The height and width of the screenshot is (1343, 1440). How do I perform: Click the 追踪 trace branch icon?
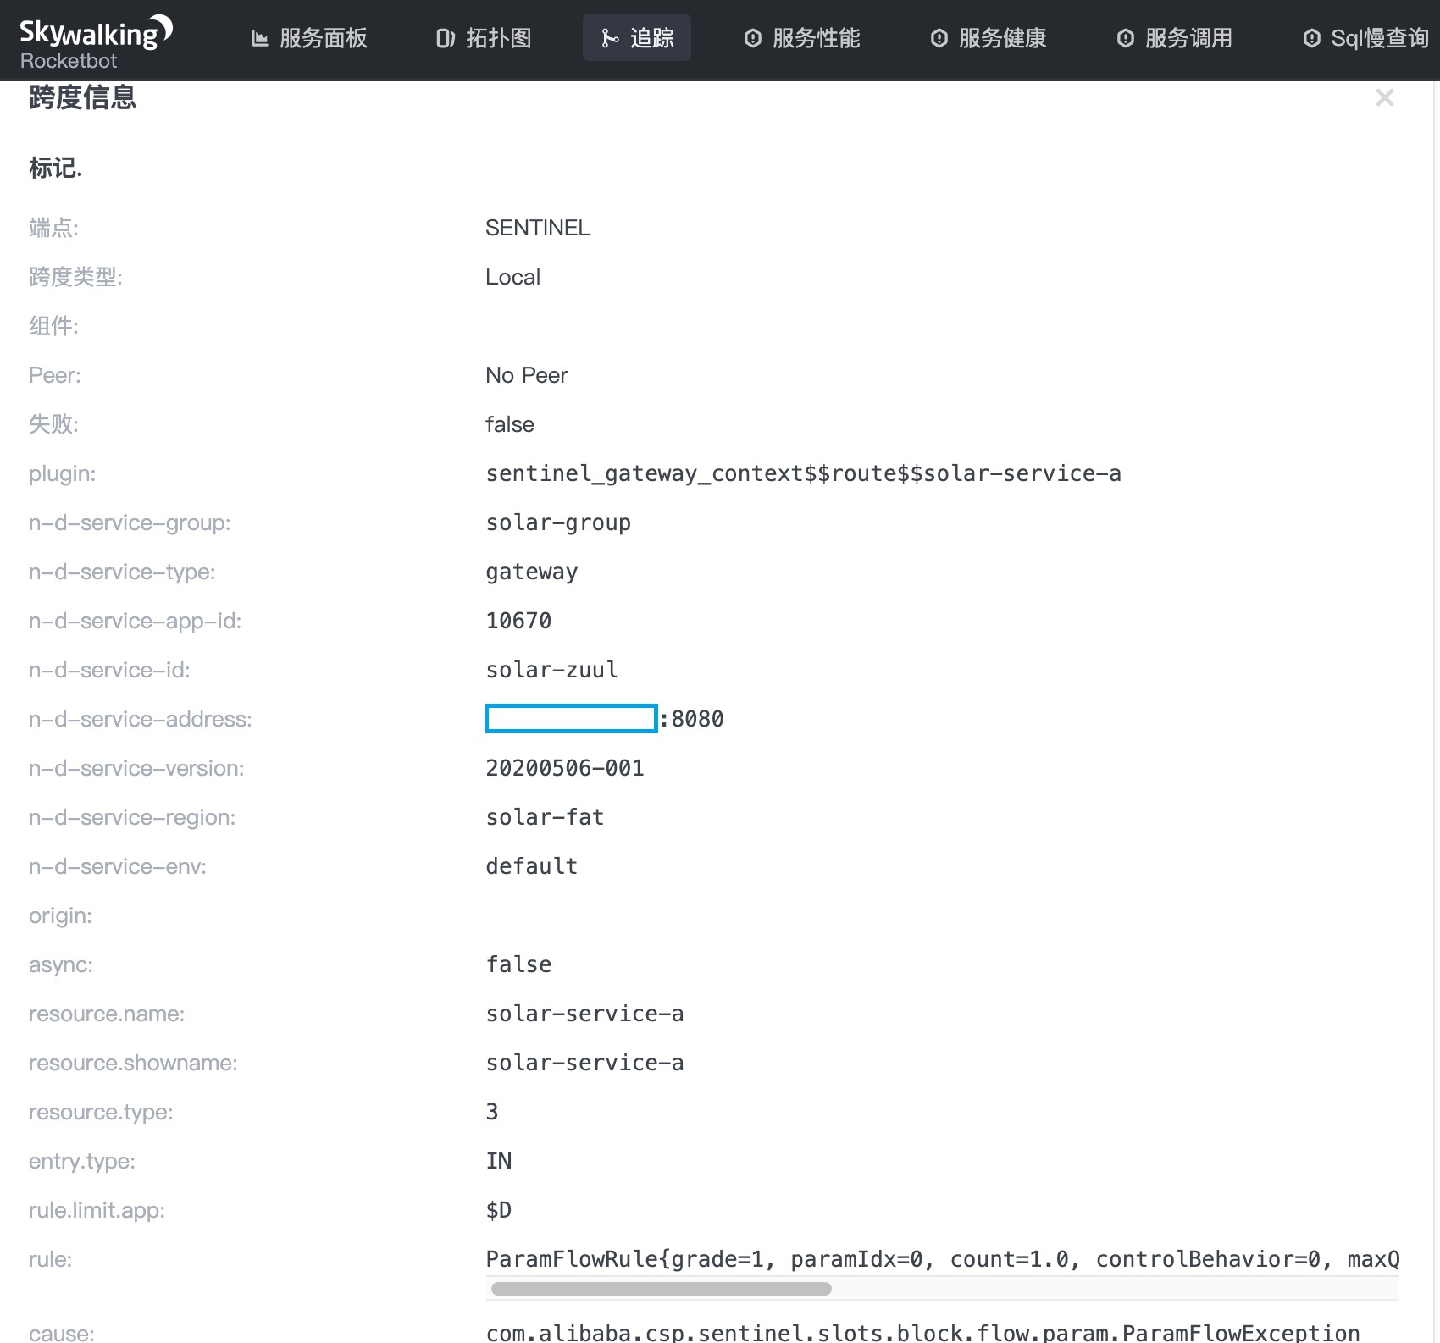click(x=611, y=38)
